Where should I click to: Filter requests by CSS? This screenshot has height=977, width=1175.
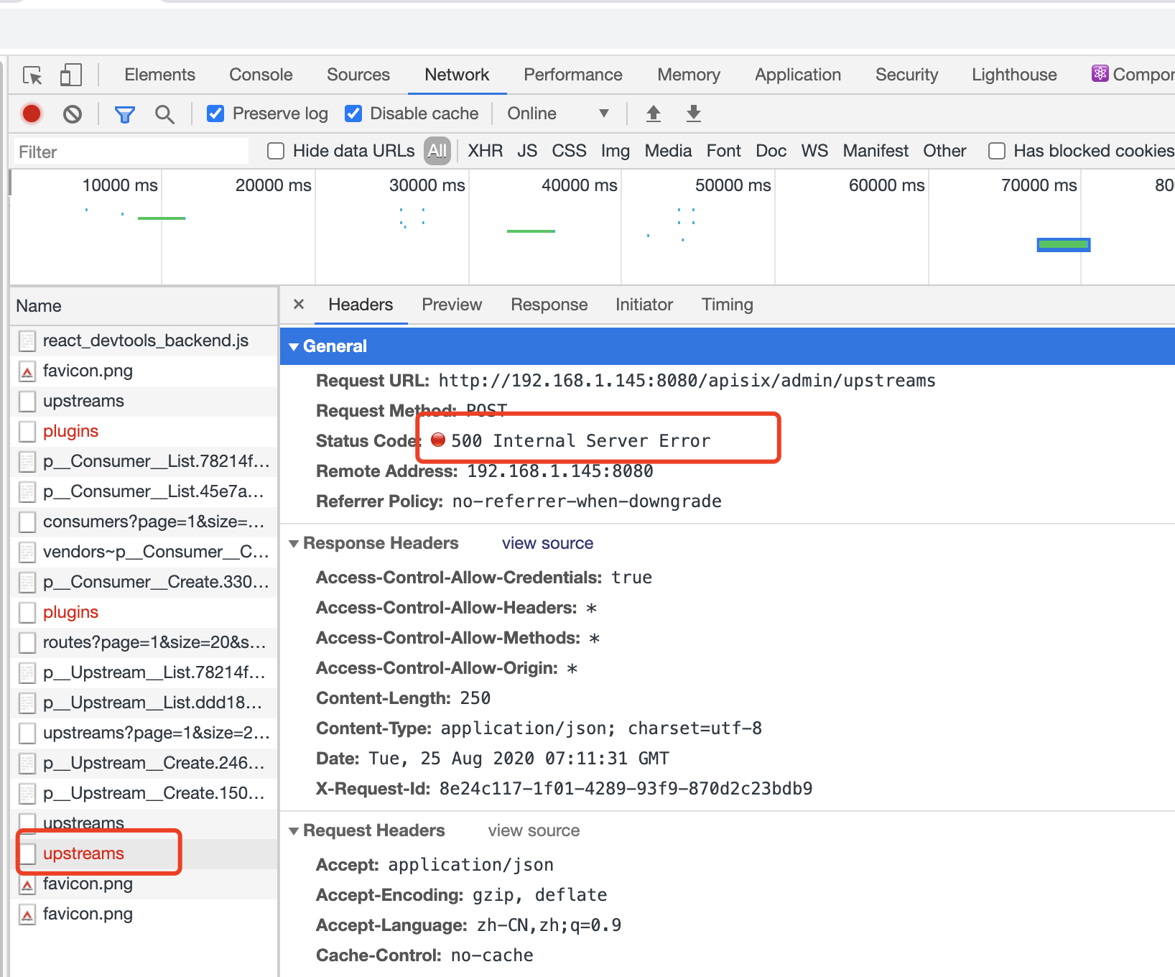(x=569, y=151)
